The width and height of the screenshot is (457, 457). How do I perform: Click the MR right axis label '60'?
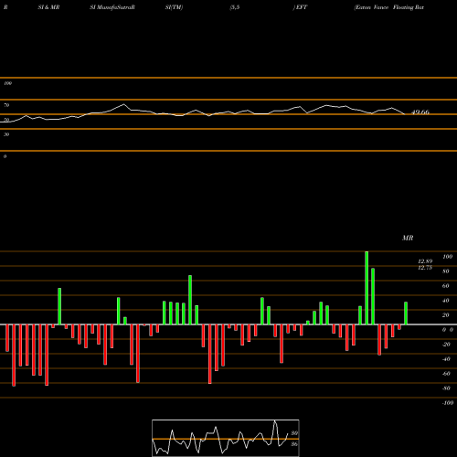point(446,286)
